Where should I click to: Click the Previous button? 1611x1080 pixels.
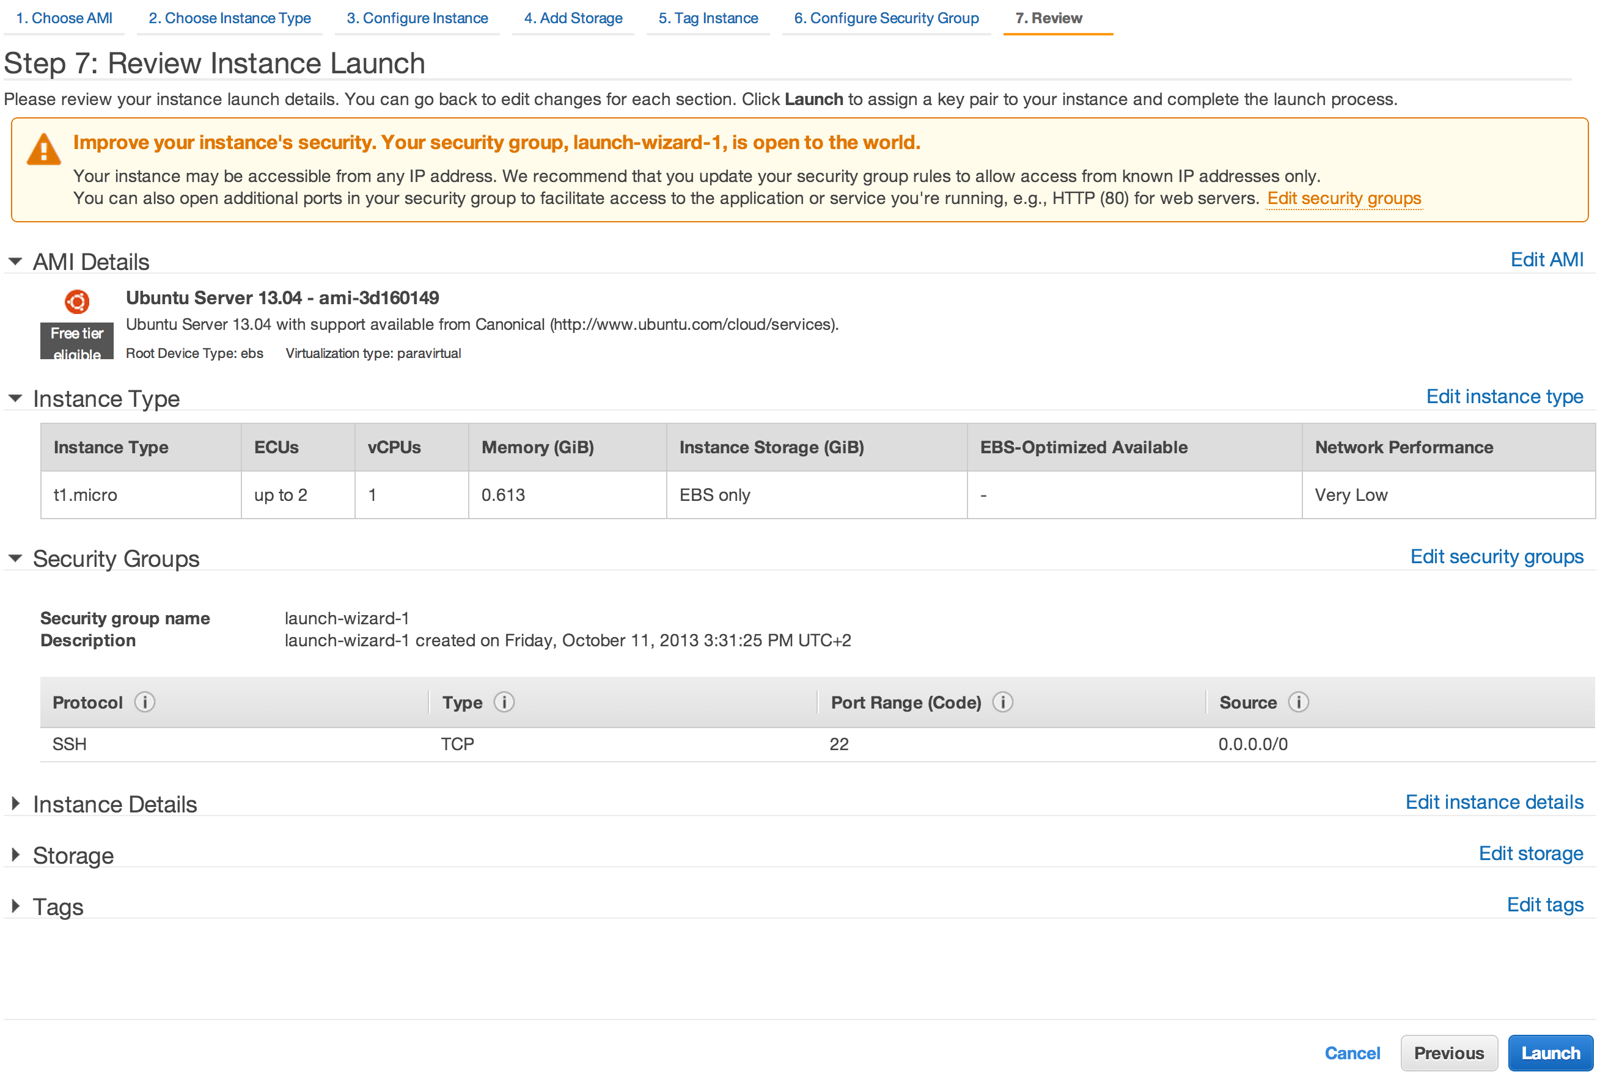pyautogui.click(x=1448, y=1053)
